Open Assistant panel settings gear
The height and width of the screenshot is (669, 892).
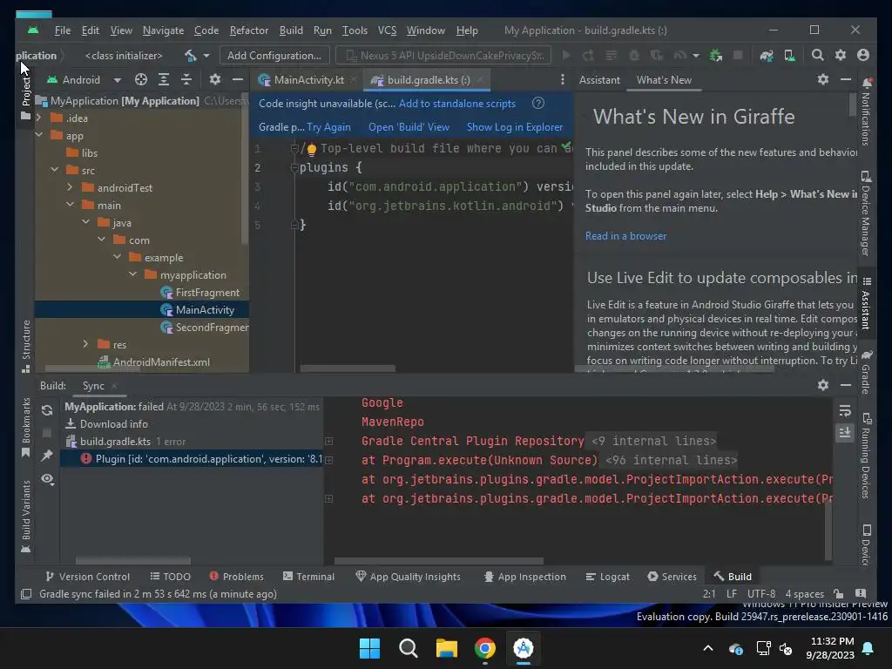[823, 79]
